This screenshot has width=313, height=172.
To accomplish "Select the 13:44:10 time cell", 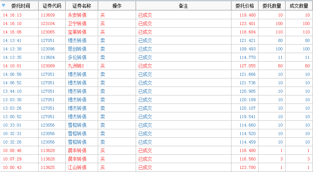I will (x=12, y=91).
